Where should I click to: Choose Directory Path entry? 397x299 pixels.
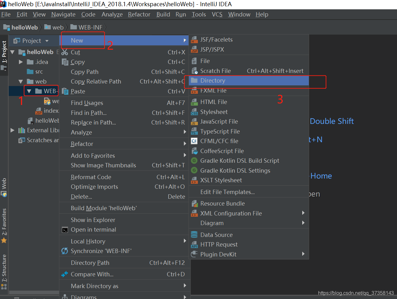pos(125,263)
